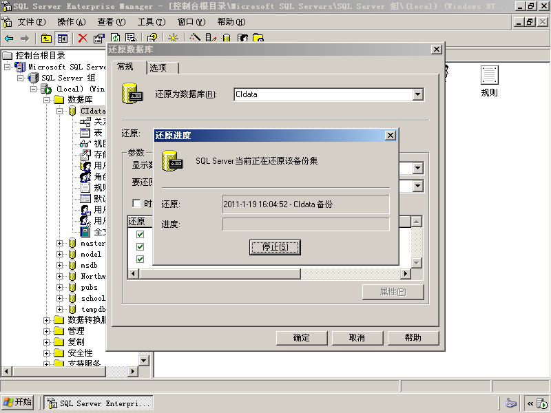The image size is (551, 413).
Task: Click the 停止(S) button
Action: point(275,247)
